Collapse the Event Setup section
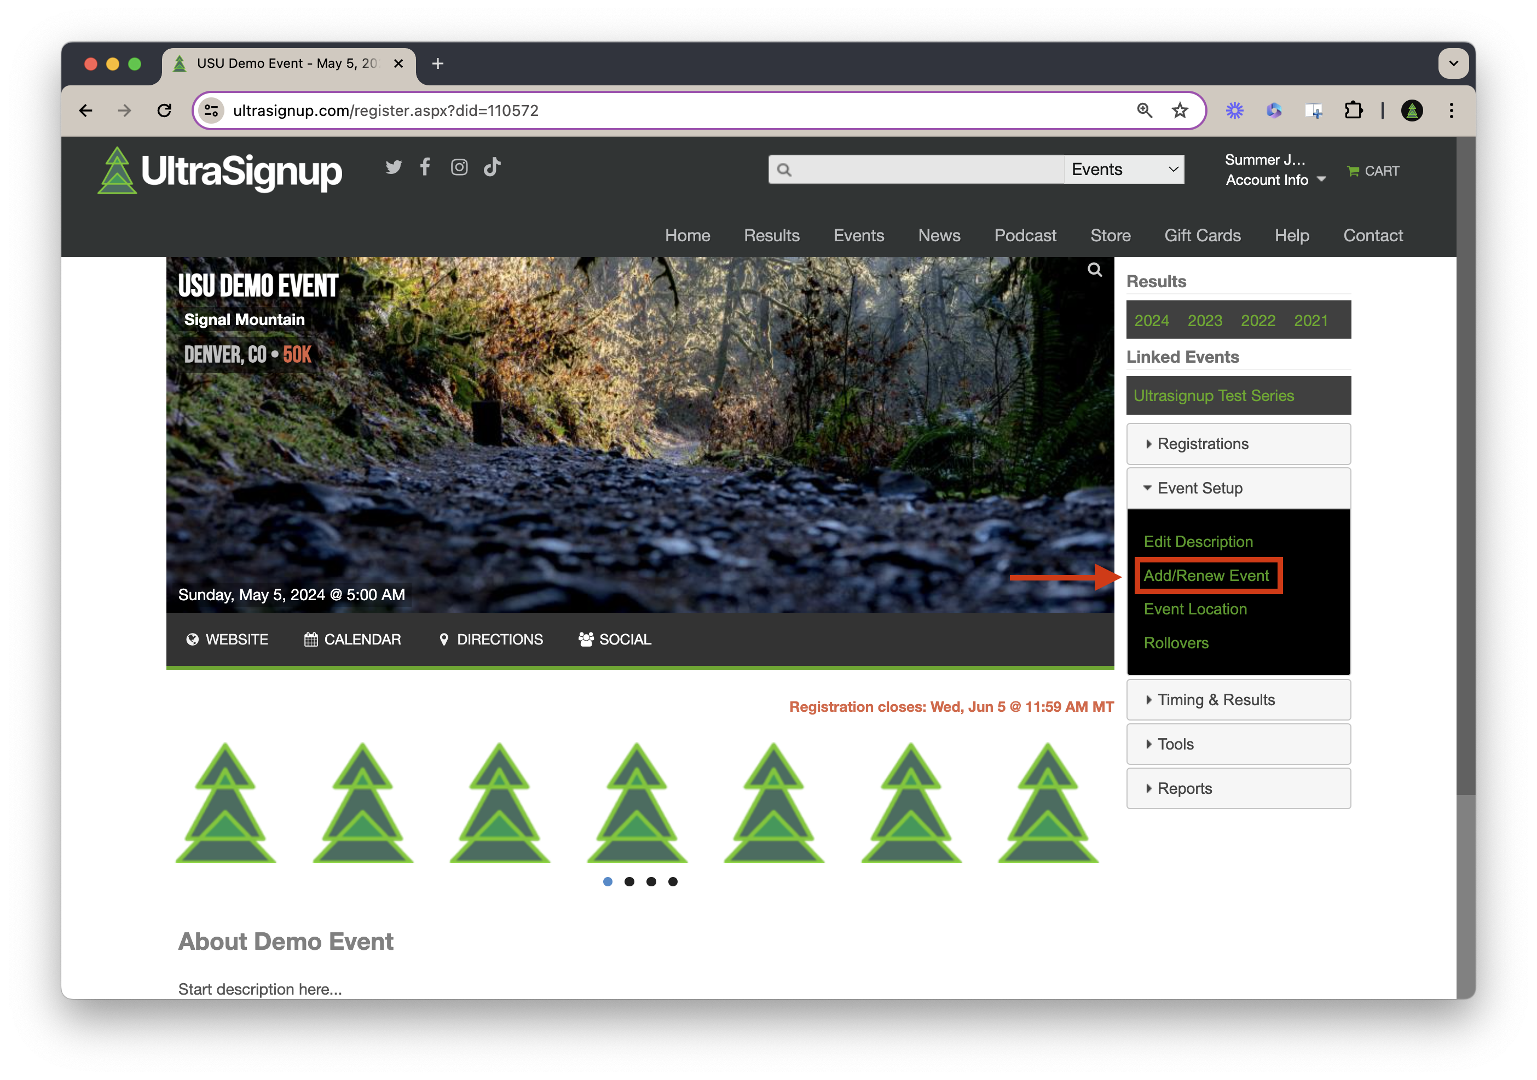The height and width of the screenshot is (1080, 1537). coord(1239,488)
